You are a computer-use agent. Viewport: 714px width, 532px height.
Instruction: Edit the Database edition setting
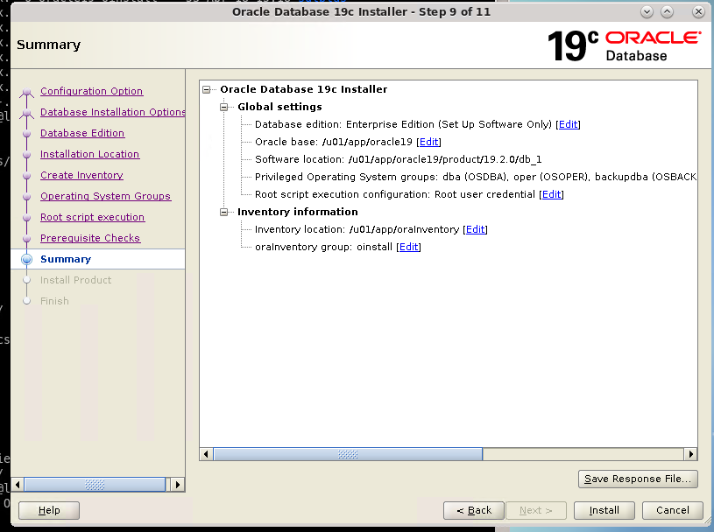(568, 124)
